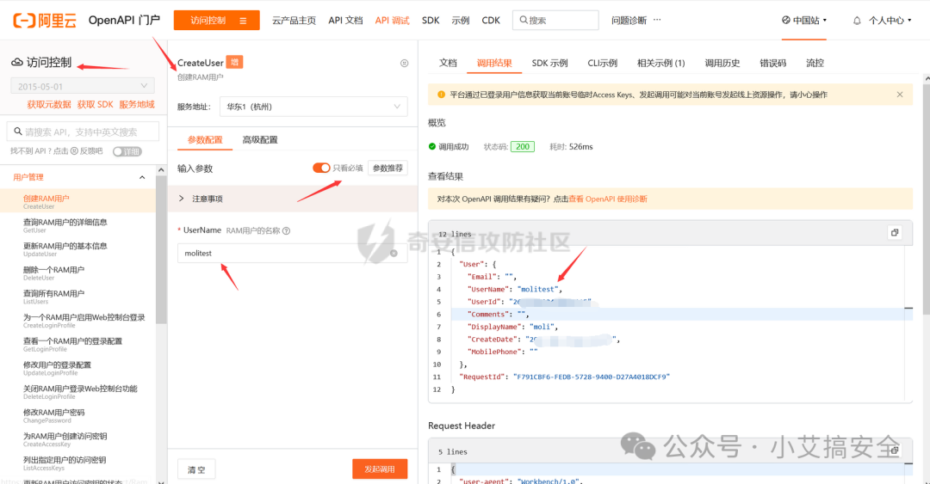Select 修改RAM用户密码 ChangePassword

click(77, 415)
